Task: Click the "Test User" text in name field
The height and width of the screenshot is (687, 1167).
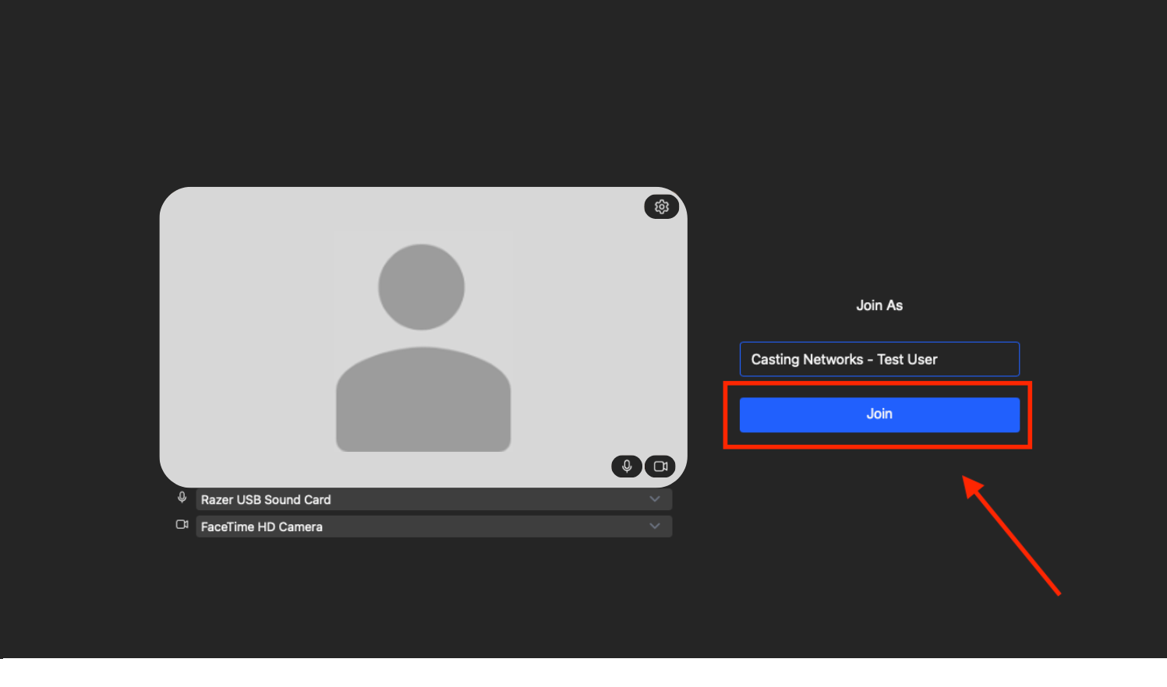Action: 907,360
